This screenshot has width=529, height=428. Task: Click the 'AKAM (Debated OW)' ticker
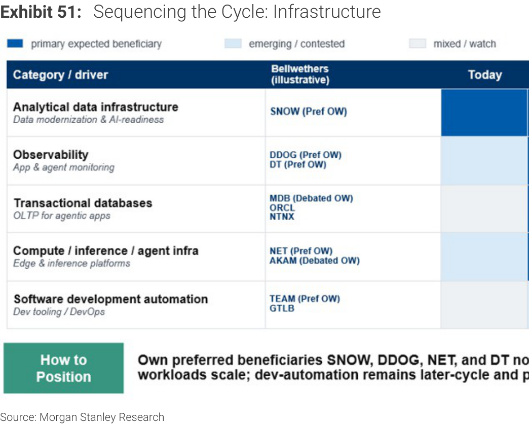(315, 261)
